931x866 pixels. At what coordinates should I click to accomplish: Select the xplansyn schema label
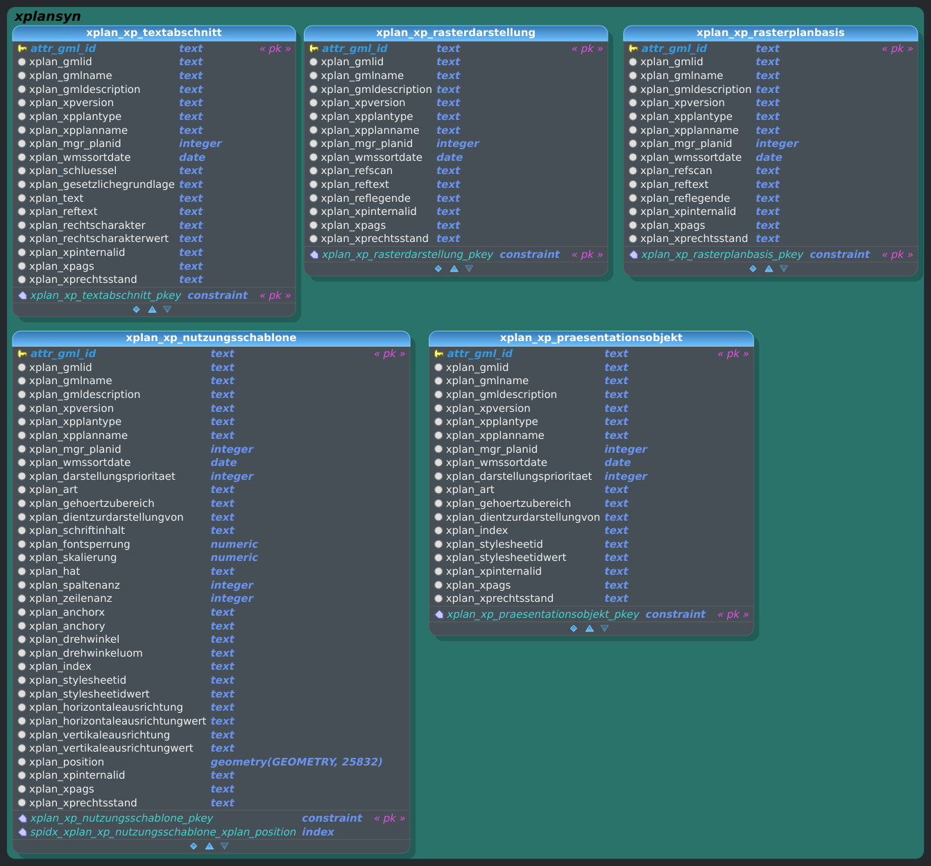(47, 16)
